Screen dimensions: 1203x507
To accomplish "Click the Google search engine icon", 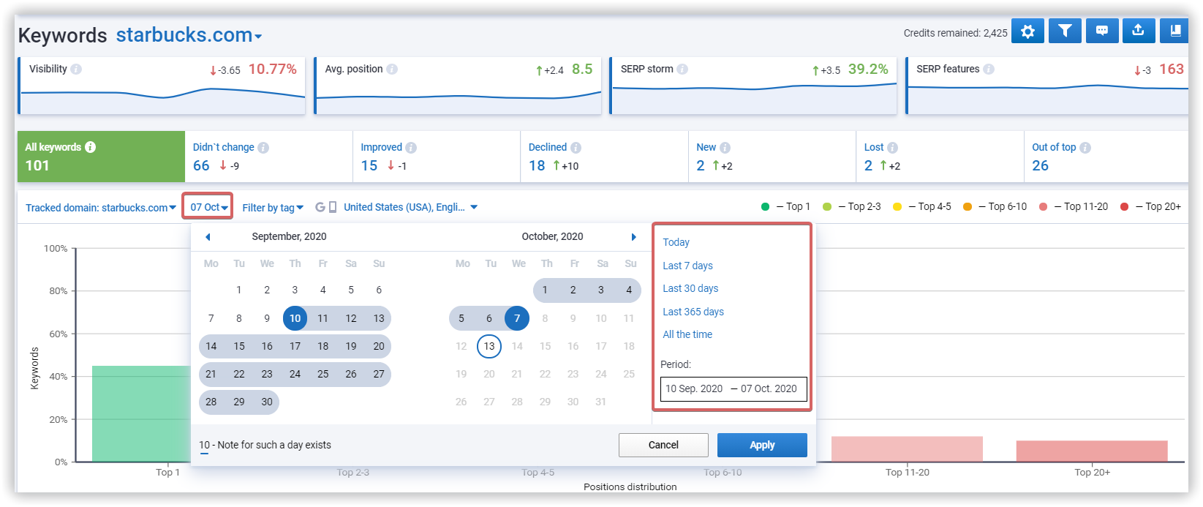I will [x=320, y=207].
